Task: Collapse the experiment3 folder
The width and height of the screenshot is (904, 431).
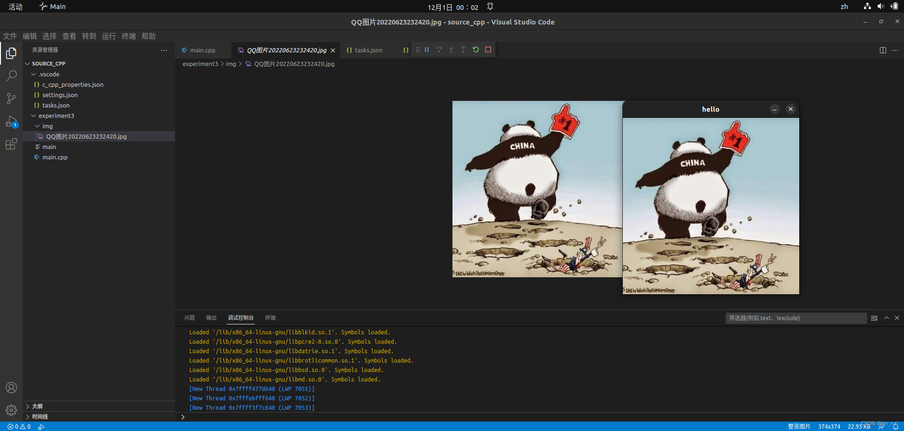Action: point(99,116)
